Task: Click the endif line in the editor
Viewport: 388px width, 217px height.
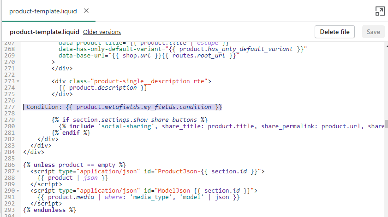Action: pos(71,133)
